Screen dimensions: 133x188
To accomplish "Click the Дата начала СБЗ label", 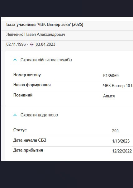I will click(30, 140).
